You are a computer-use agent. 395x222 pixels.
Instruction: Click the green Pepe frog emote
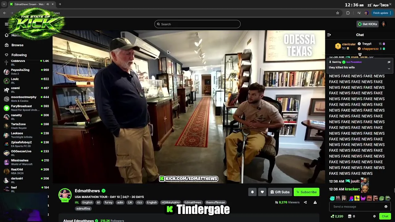point(382,198)
